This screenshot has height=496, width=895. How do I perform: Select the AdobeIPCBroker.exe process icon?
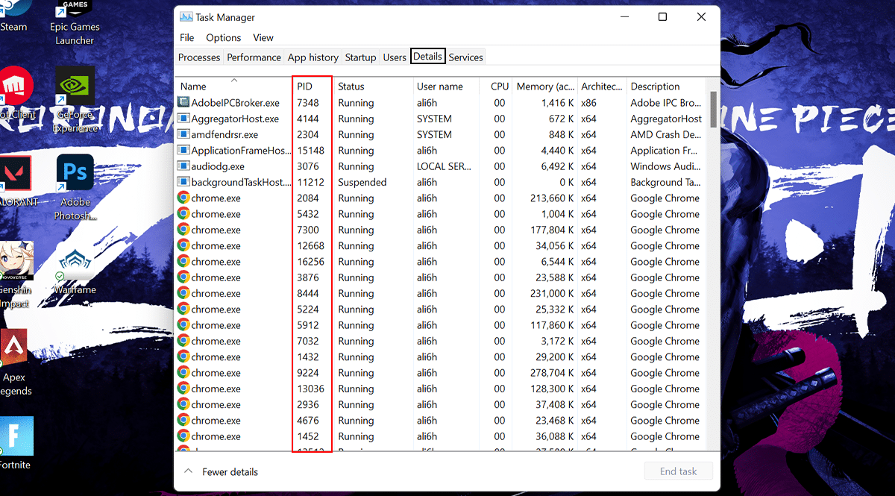click(x=183, y=103)
